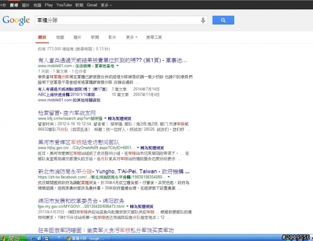Open 搜尋工具 search tools
Image resolution: width=313 pixels, height=241 pixels.
[154, 37]
